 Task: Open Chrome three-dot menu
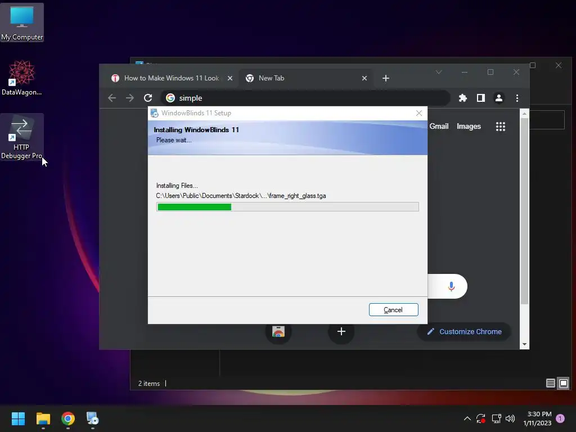click(x=517, y=98)
